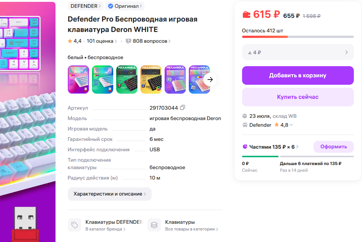Open Характеристики и описание
Screen dimensions: 362x242
109,194
